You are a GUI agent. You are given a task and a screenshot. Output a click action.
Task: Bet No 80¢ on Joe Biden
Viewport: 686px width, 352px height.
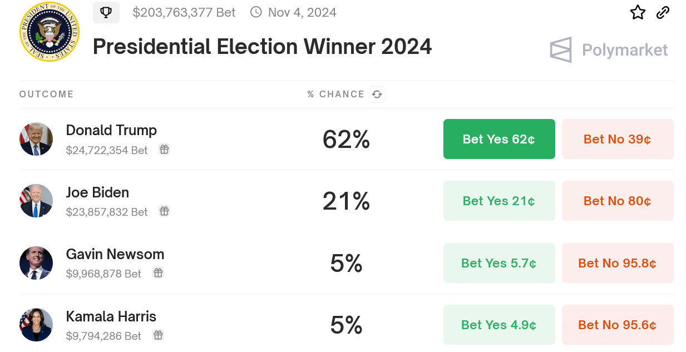(x=618, y=201)
